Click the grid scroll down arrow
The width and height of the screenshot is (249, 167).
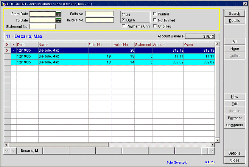point(217,140)
